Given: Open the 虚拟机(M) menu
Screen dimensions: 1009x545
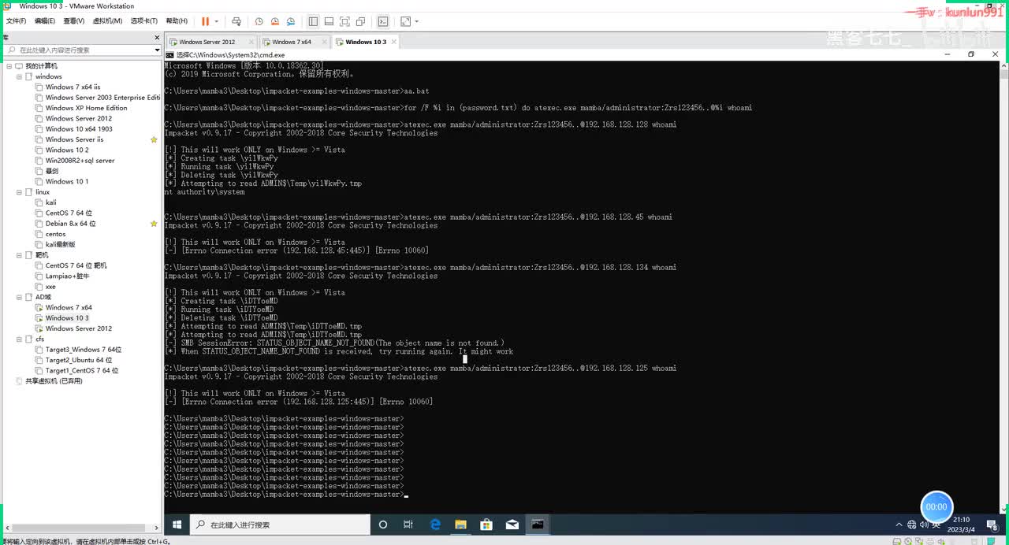Looking at the screenshot, I should pos(107,21).
